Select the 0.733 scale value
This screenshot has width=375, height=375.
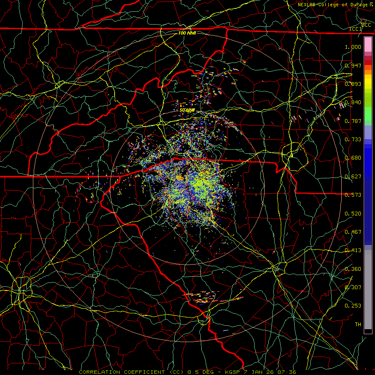353,140
